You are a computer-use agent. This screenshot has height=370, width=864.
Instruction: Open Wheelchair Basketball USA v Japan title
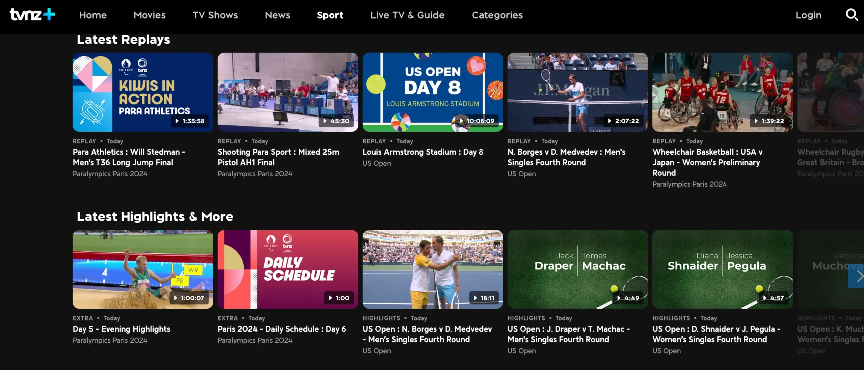click(707, 162)
